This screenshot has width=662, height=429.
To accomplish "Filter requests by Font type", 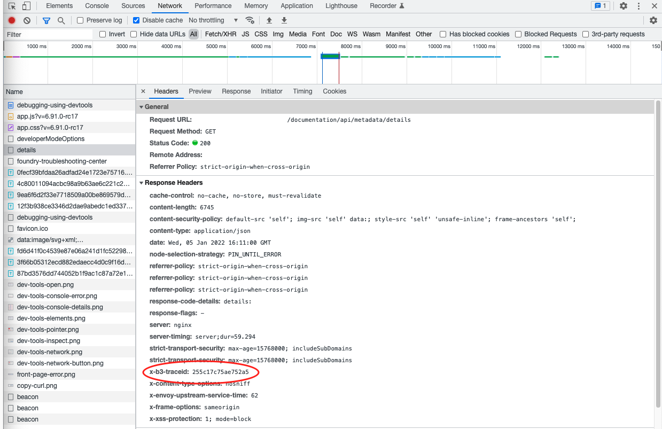I will pyautogui.click(x=318, y=34).
